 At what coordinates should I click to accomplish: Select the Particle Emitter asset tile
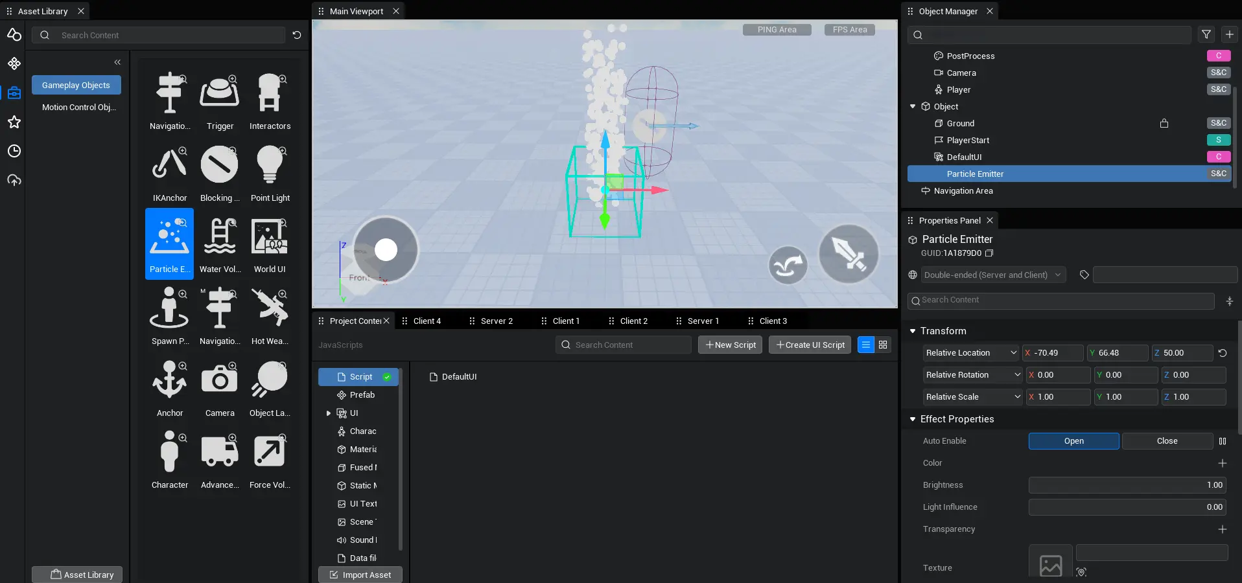pyautogui.click(x=170, y=244)
